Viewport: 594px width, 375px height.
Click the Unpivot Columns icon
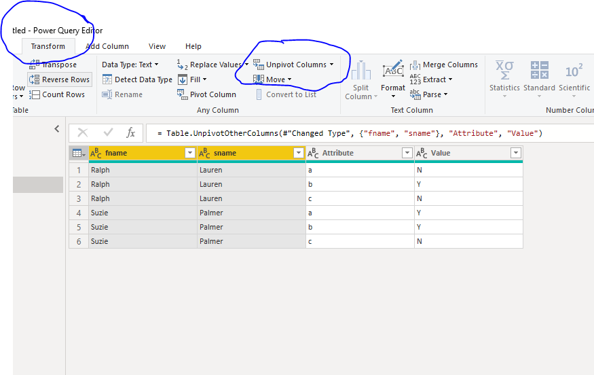pos(259,65)
